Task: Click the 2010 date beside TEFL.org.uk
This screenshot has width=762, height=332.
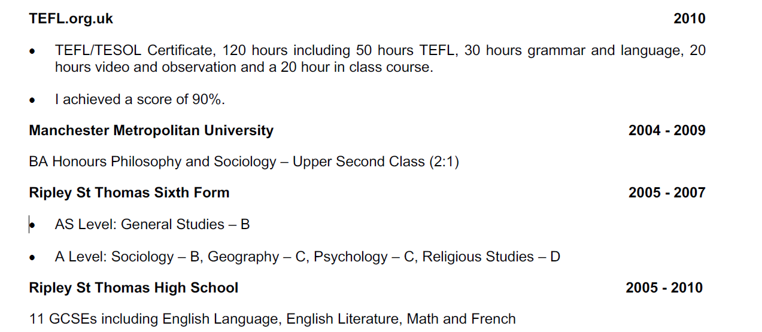Action: pyautogui.click(x=689, y=19)
